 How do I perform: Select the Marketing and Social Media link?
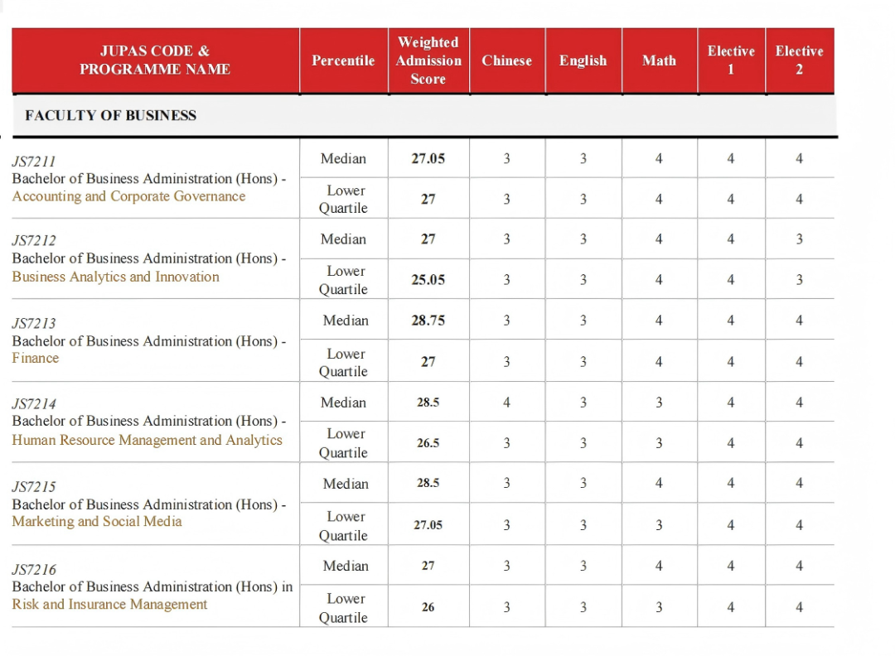pos(97,521)
